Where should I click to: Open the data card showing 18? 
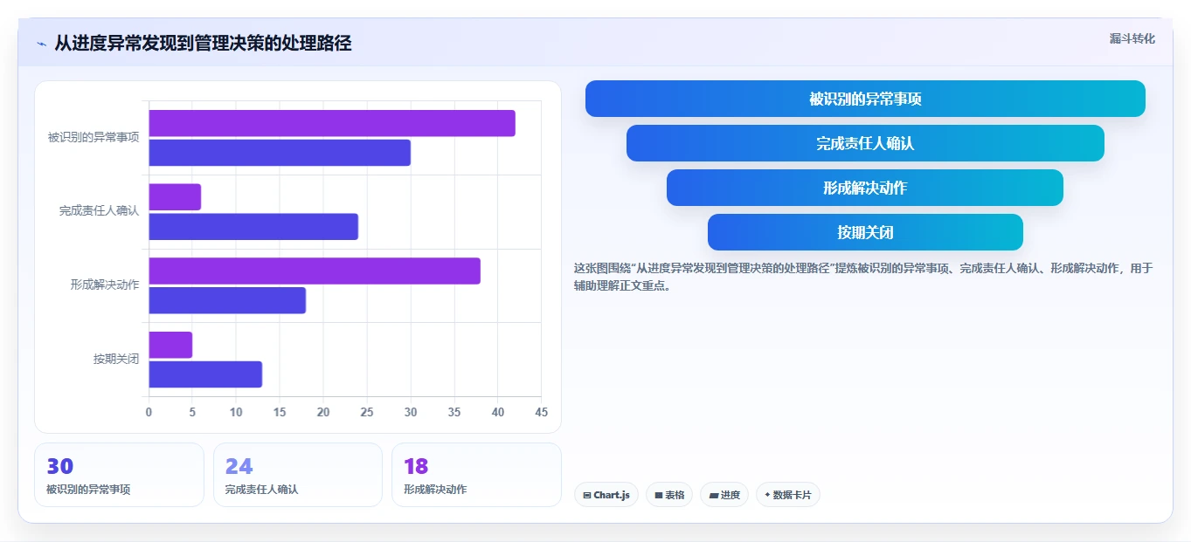pos(476,475)
